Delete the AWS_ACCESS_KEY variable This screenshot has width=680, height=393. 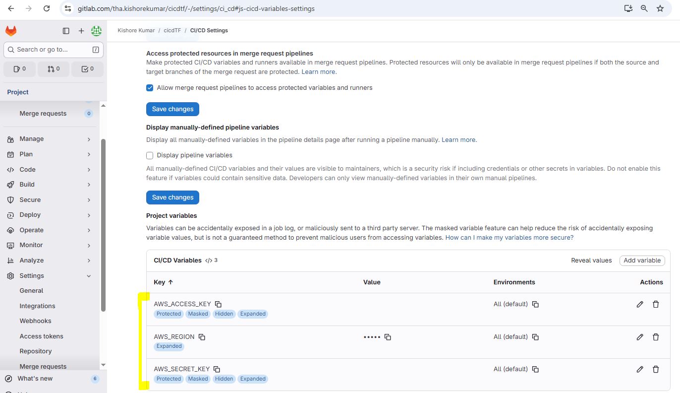click(x=656, y=304)
